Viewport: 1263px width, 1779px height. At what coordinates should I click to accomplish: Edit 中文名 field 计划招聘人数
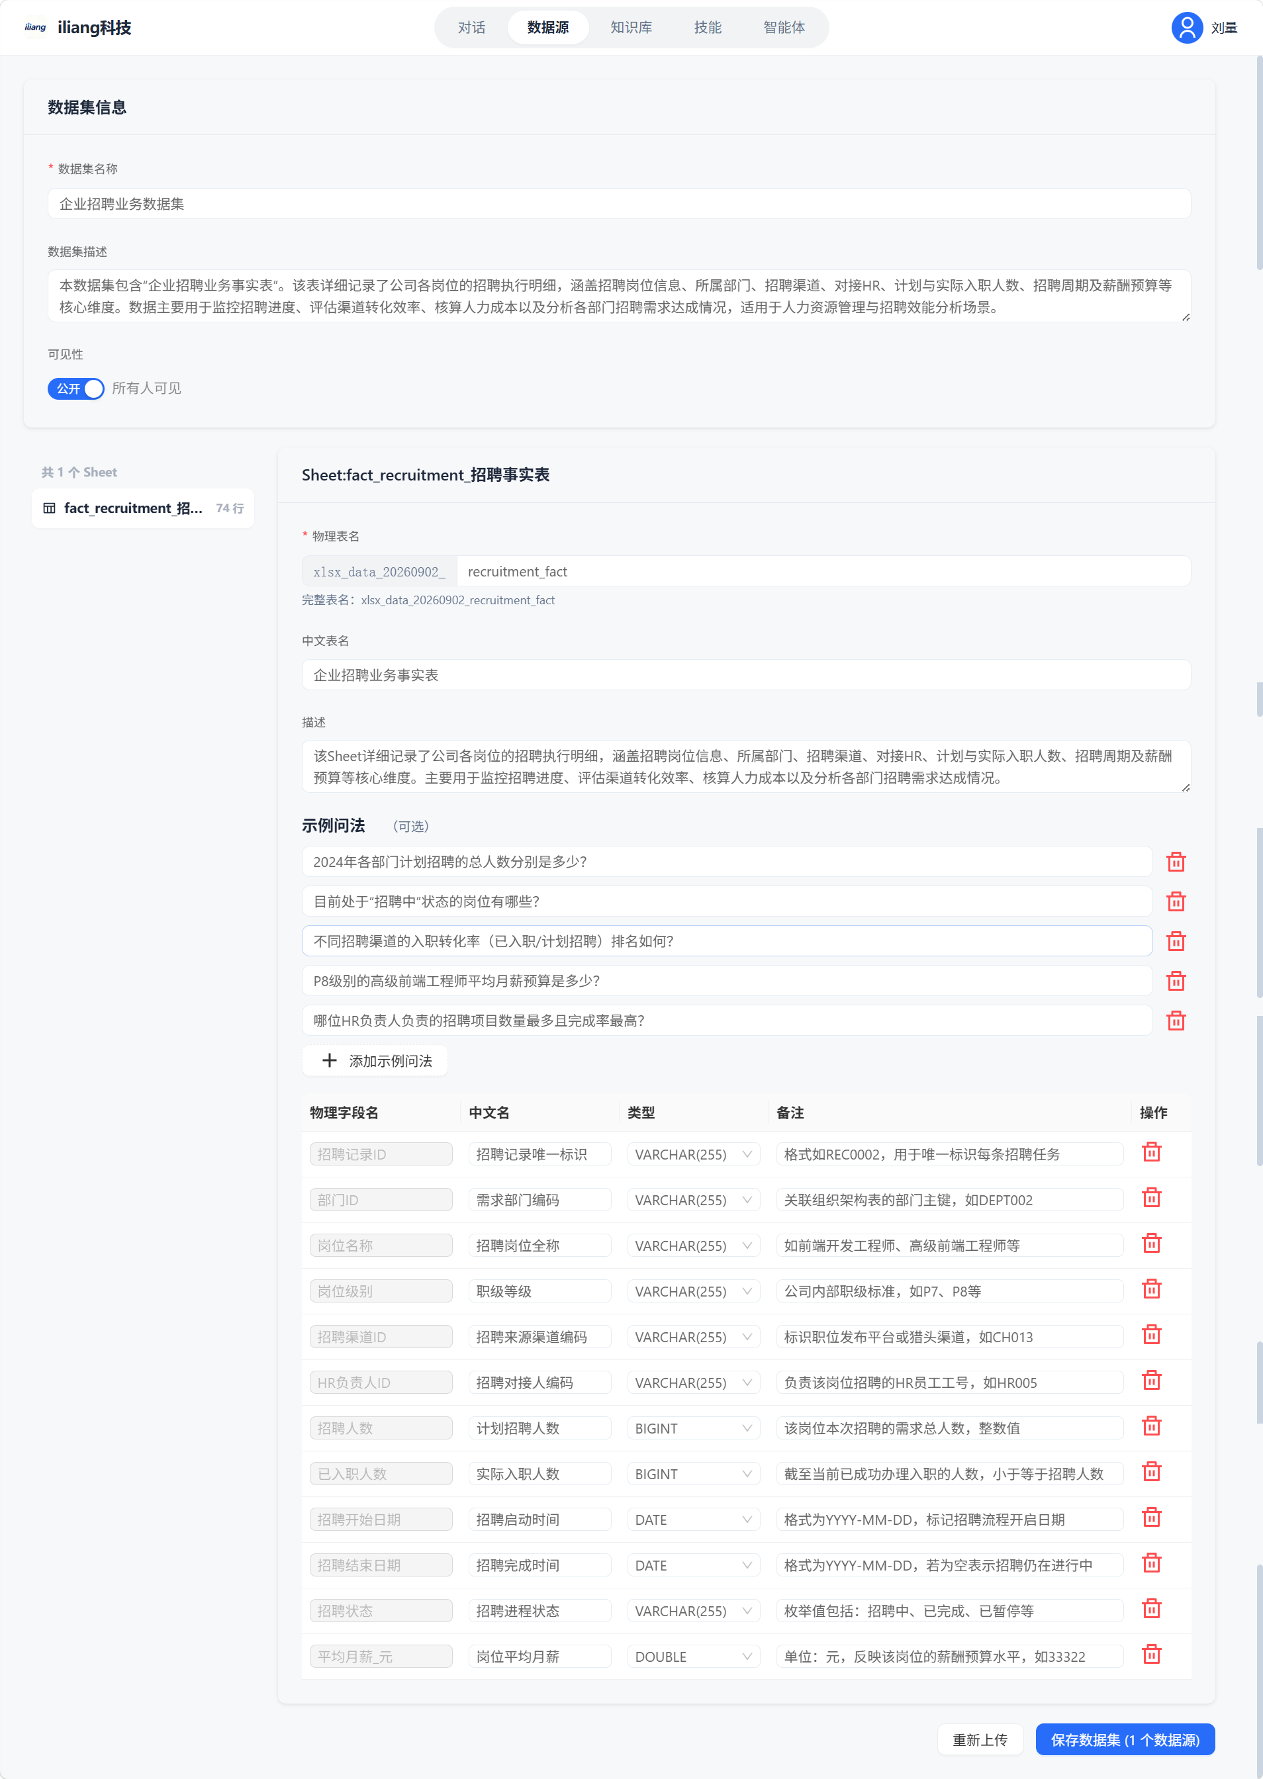[x=539, y=1428]
